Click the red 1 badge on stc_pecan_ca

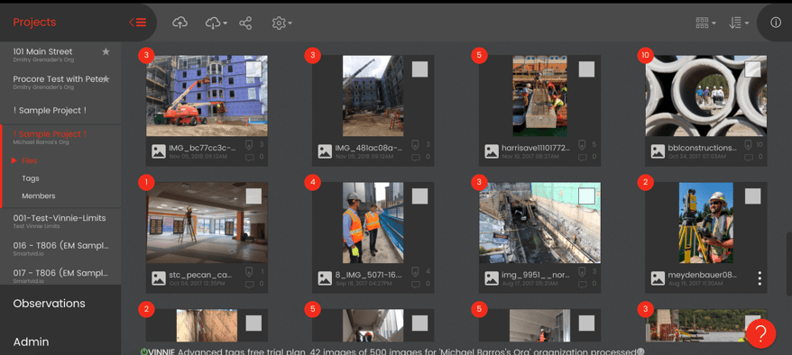[x=146, y=183]
